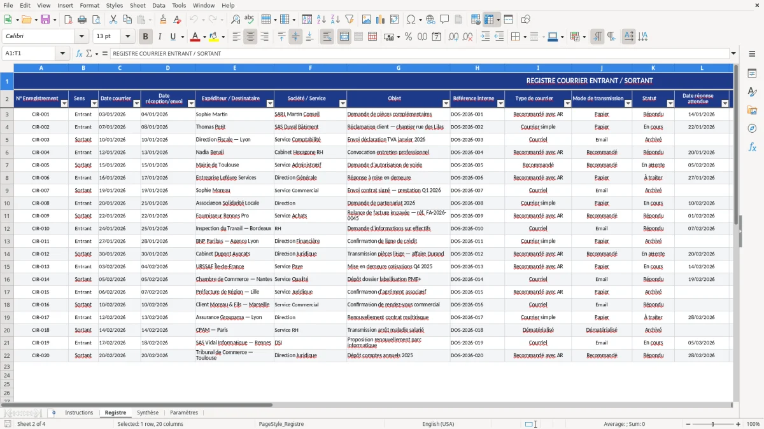Image resolution: width=764 pixels, height=429 pixels.
Task: Switch to the Instructions sheet tab
Action: click(79, 412)
